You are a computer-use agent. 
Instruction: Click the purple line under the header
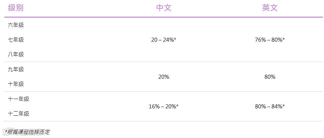(164, 17)
